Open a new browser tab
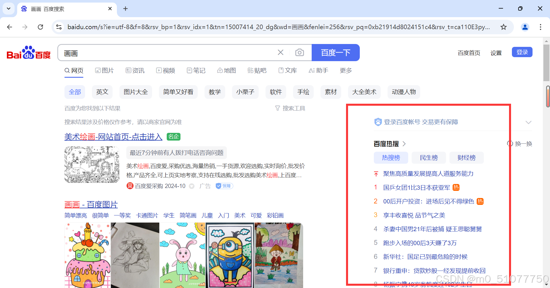550x288 pixels. (x=125, y=9)
